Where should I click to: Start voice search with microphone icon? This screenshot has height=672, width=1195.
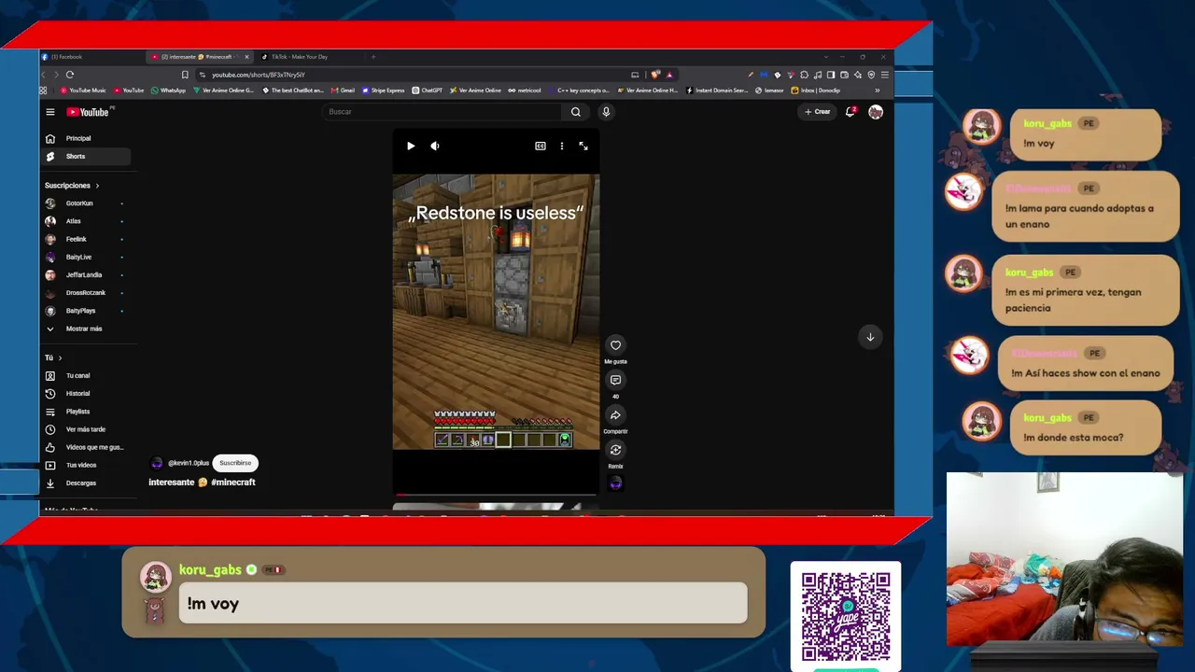[606, 112]
